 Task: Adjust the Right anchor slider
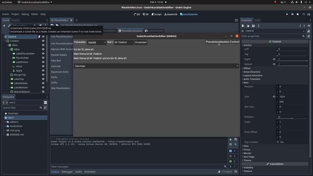coord(292,61)
